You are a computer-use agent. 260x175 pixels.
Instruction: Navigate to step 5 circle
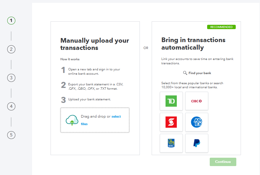[11, 135]
